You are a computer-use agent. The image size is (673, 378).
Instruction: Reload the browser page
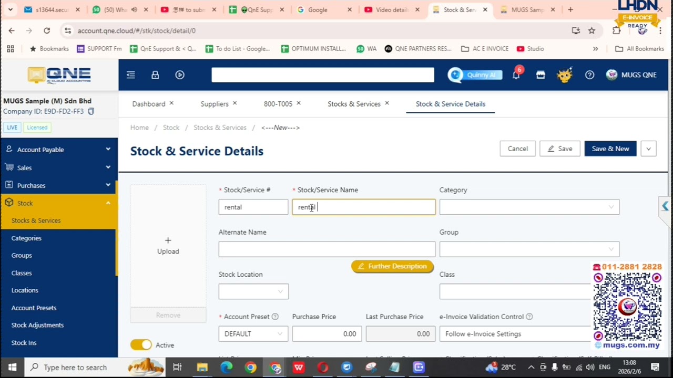(x=47, y=30)
